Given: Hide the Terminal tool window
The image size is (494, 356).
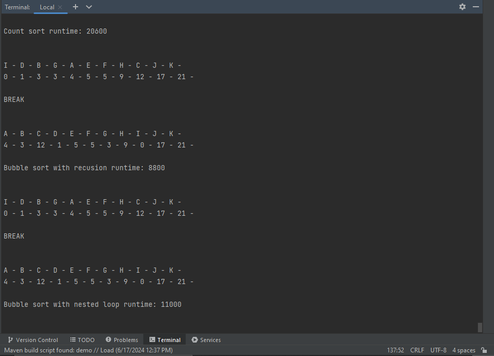Looking at the screenshot, I should [x=476, y=7].
